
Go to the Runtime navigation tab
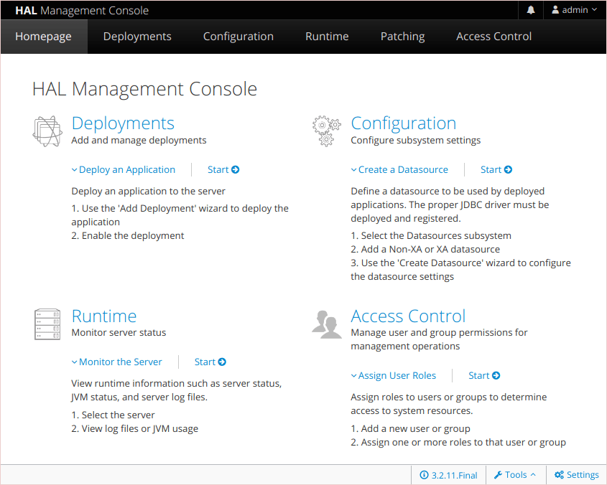327,37
